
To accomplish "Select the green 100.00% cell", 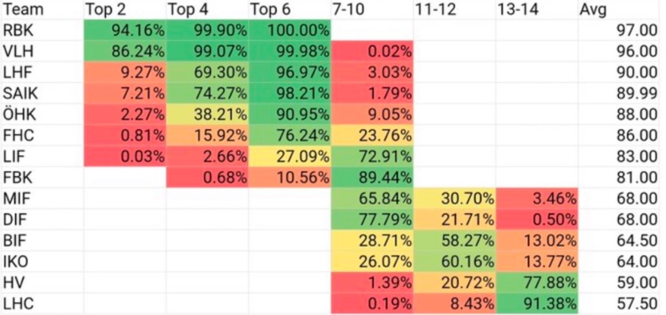I will [x=290, y=30].
